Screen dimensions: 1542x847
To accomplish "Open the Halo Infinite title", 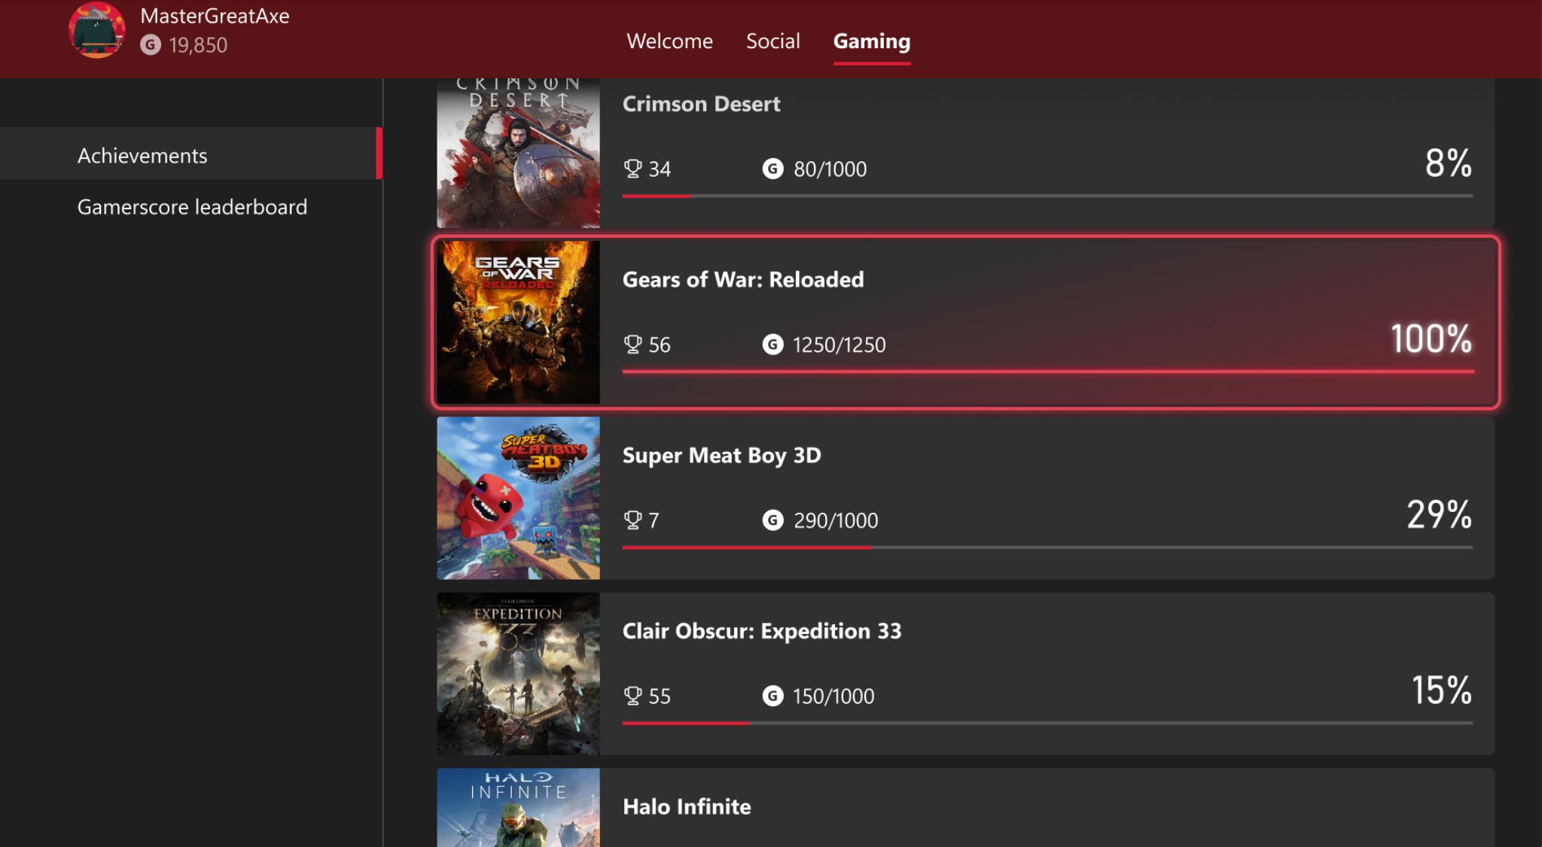I will [x=687, y=806].
